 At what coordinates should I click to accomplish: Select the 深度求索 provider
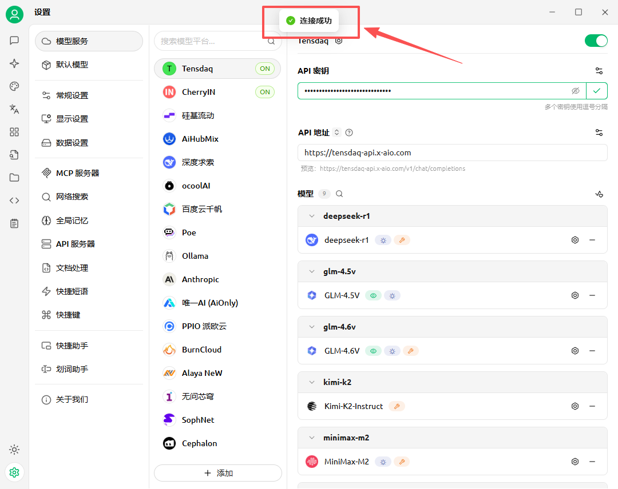click(x=217, y=162)
